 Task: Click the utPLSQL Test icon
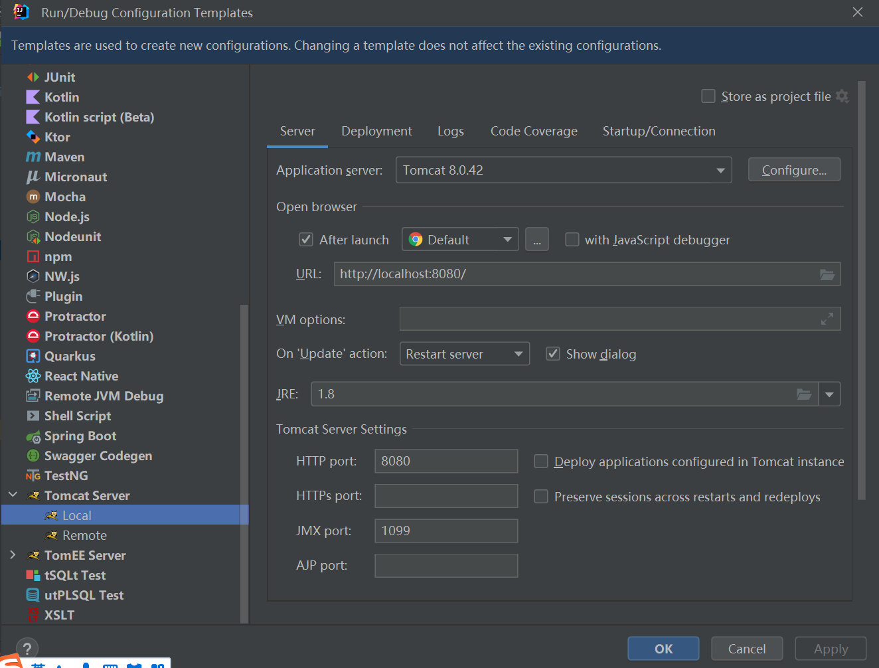point(33,595)
